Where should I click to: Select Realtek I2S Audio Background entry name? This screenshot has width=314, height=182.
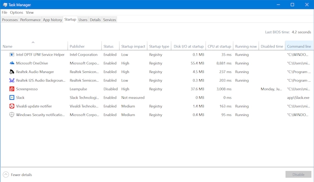(x=41, y=80)
